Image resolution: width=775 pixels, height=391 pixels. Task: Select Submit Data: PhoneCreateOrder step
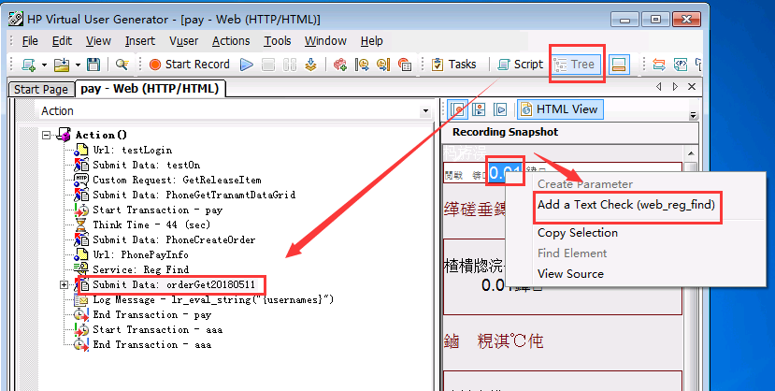[174, 239]
